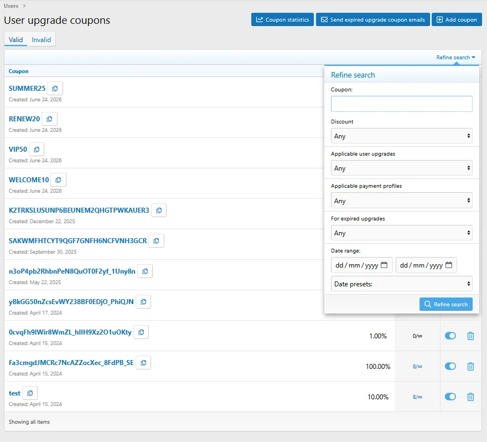This screenshot has height=442, width=487.
Task: Open the RENEW20 coupon
Action: click(x=24, y=119)
